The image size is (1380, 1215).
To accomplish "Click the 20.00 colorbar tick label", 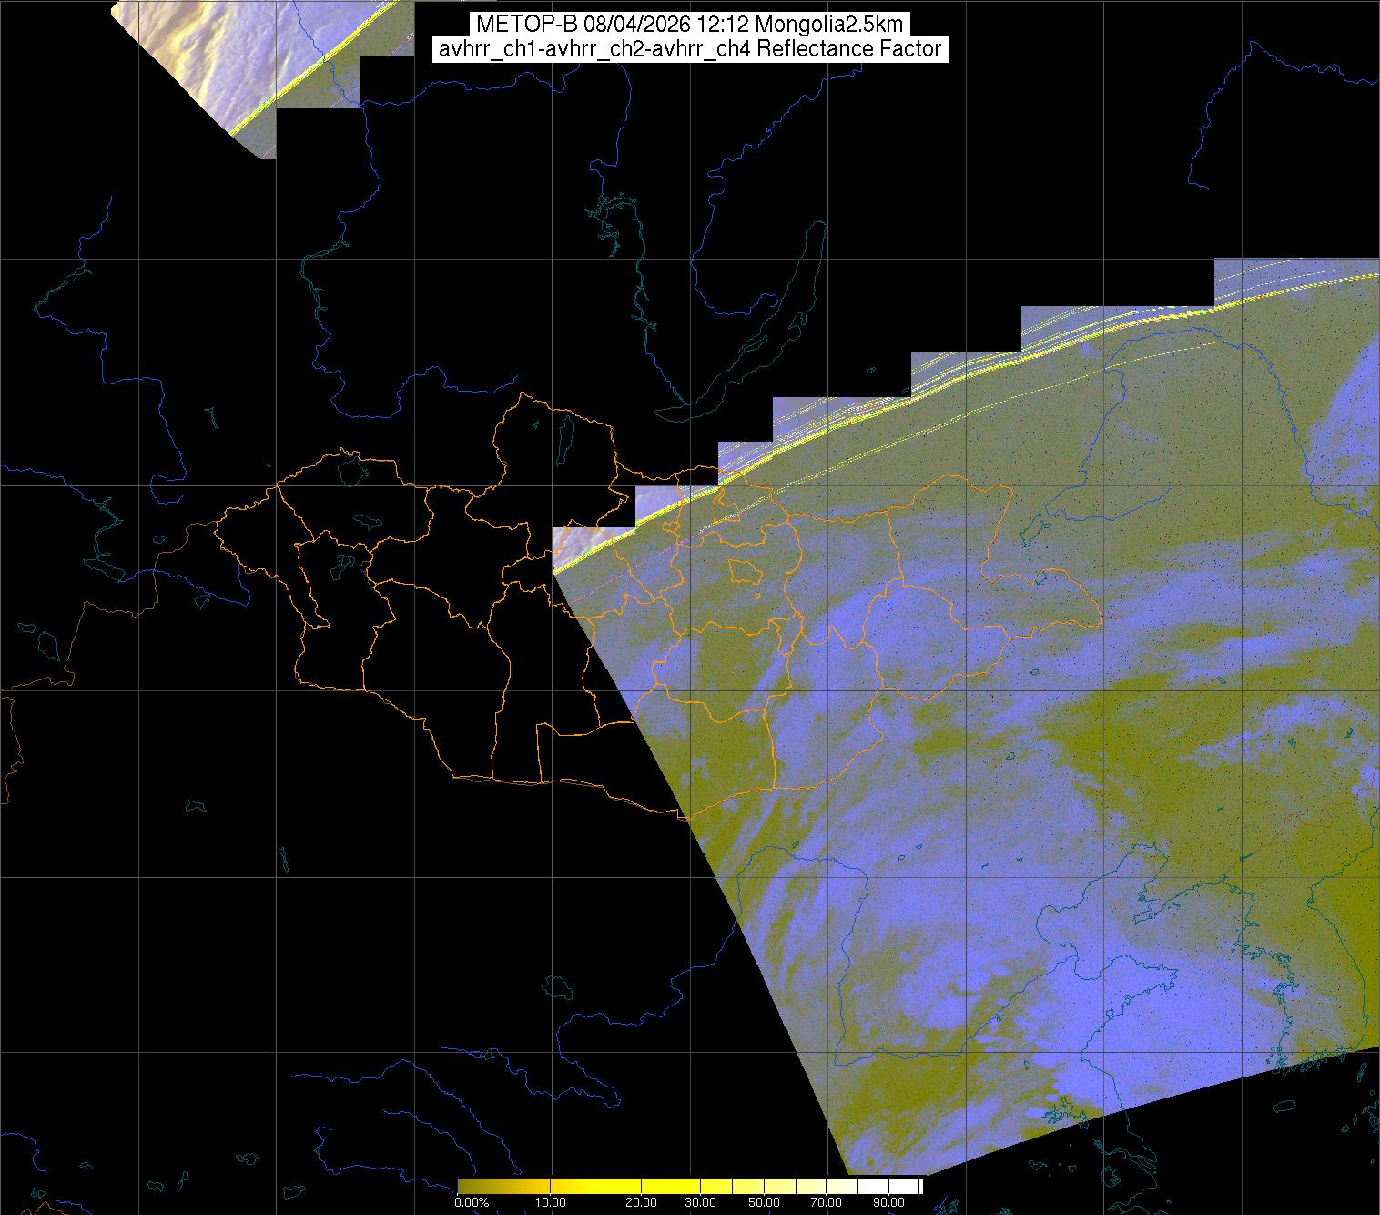I will (642, 1203).
